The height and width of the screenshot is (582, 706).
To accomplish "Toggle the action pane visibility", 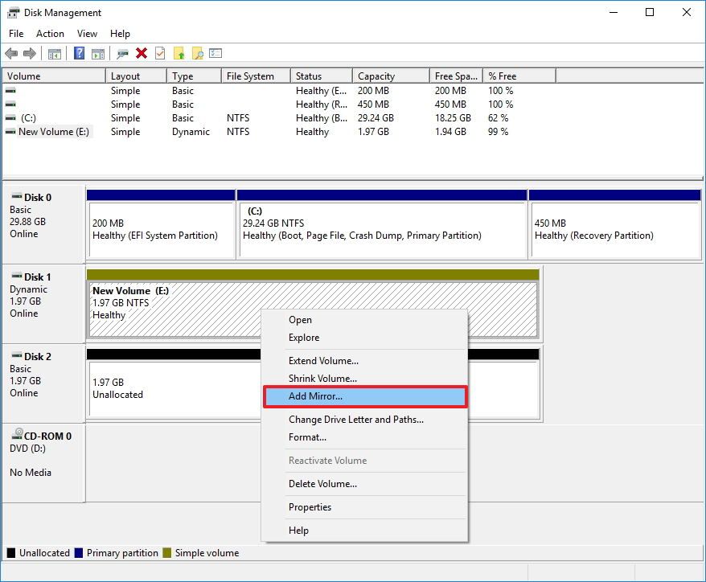I will tap(98, 53).
